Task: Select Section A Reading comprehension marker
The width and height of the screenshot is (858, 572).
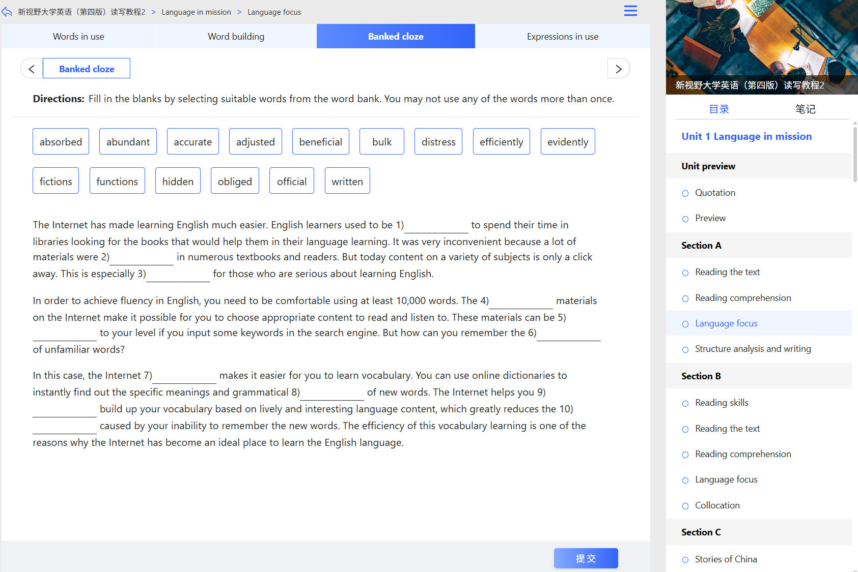Action: (x=685, y=298)
